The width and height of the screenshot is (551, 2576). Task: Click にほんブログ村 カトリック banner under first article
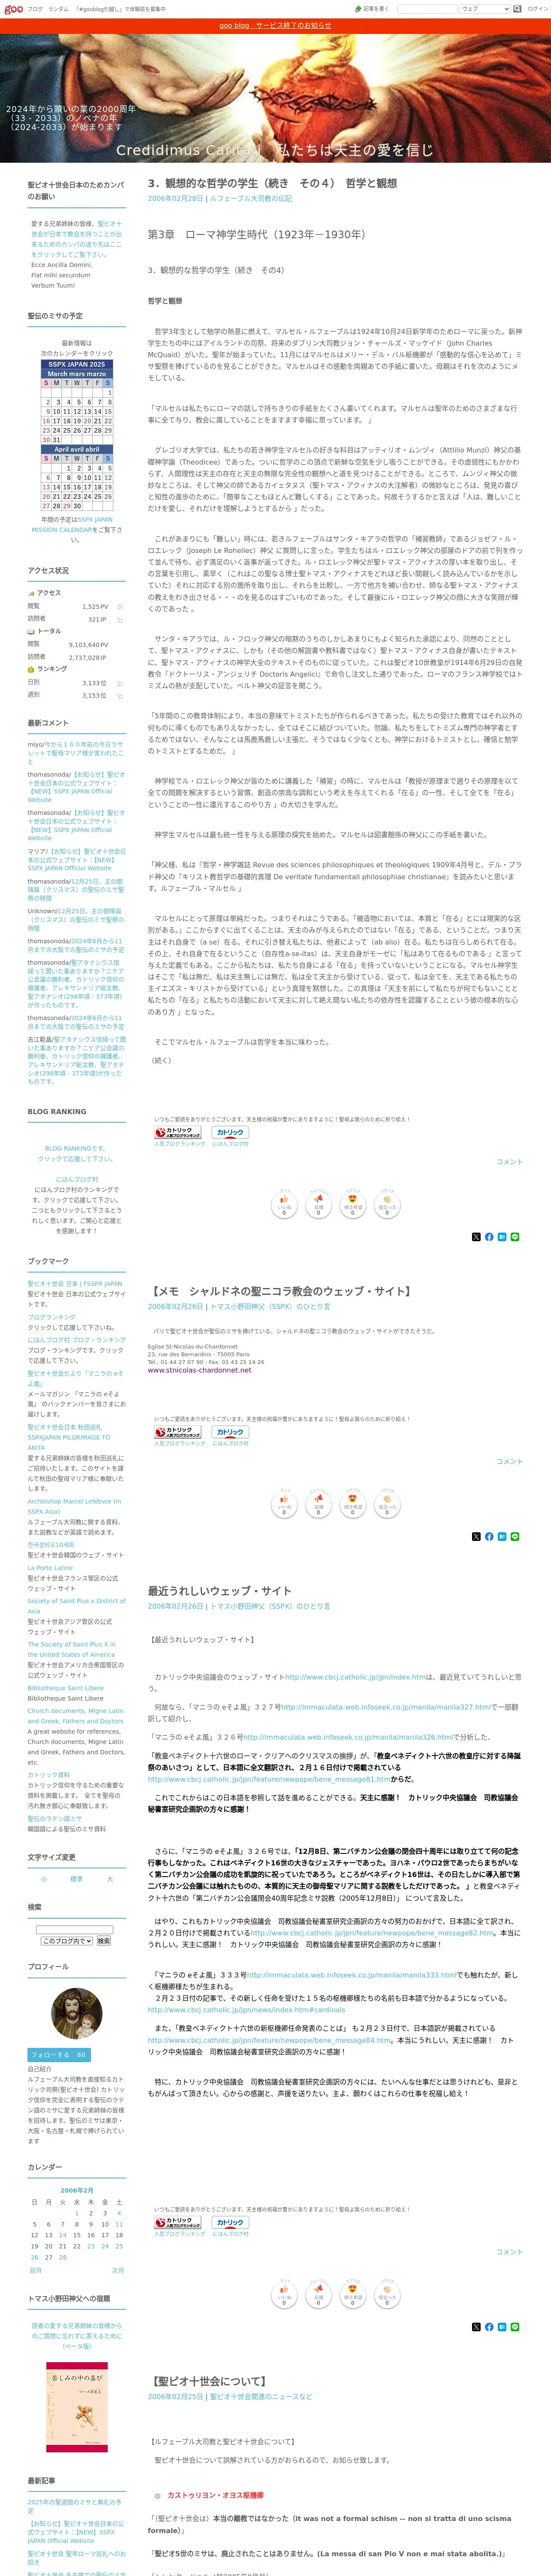[x=230, y=1133]
